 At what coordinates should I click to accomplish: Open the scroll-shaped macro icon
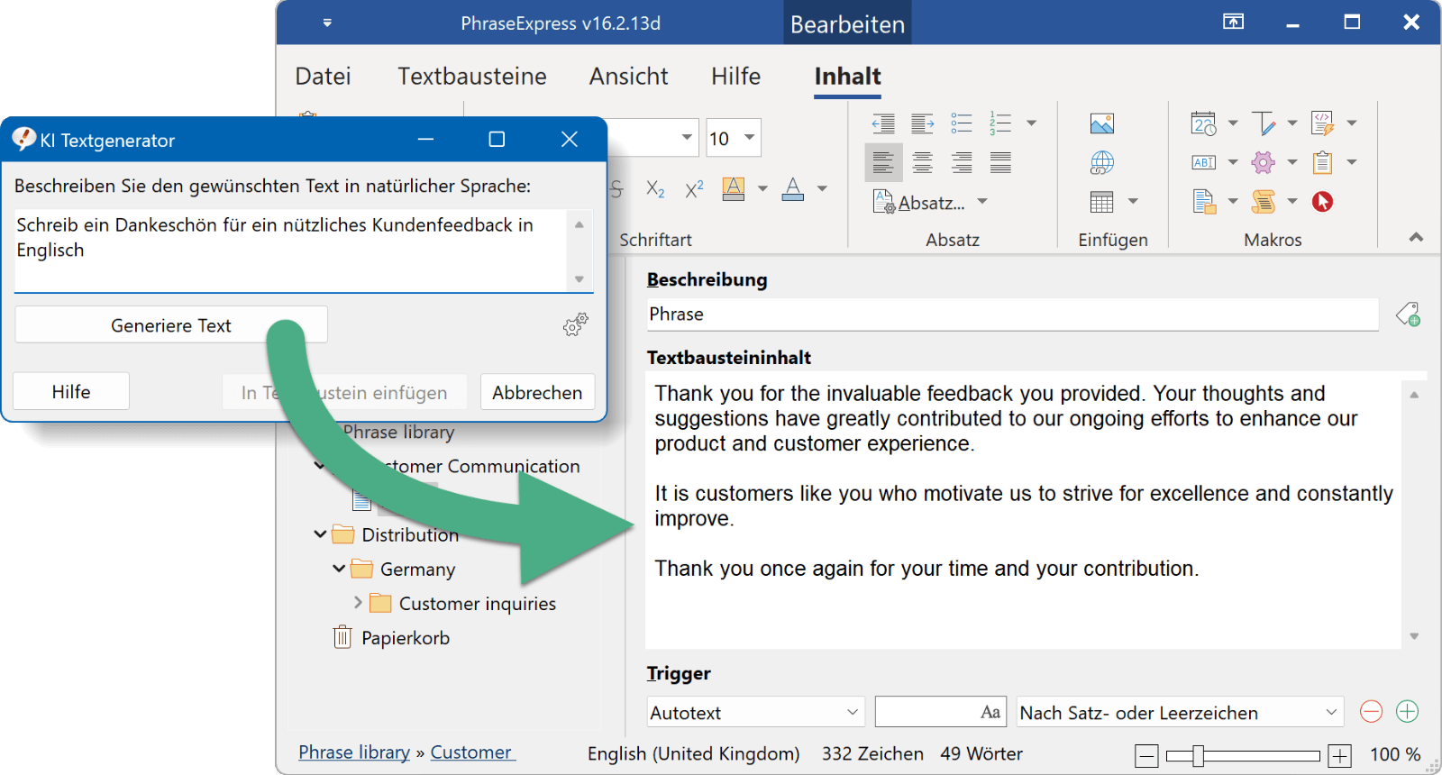coord(1263,202)
